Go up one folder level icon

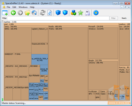tap(27, 13)
